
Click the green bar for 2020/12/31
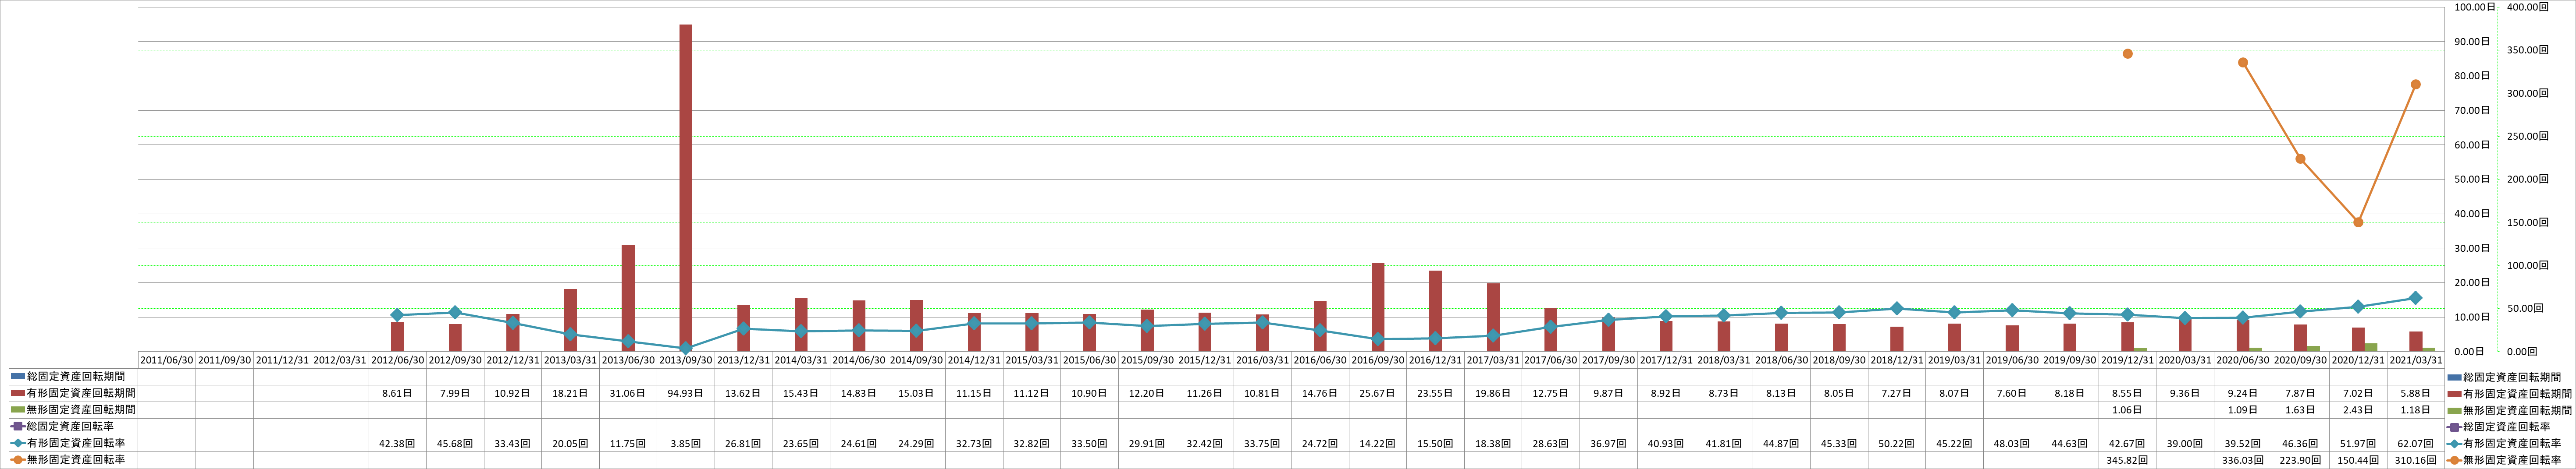point(2371,347)
